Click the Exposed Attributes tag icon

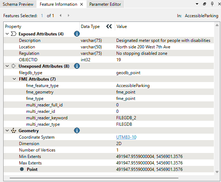14,34
